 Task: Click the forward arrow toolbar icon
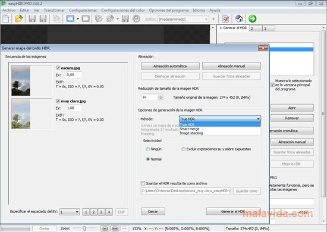86,19
